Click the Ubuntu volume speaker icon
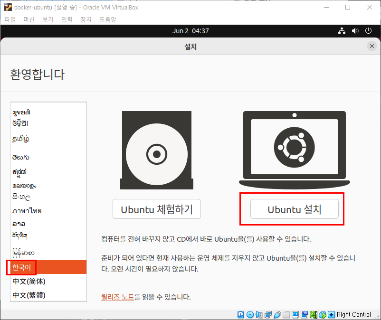The width and height of the screenshot is (381, 320). pos(355,31)
